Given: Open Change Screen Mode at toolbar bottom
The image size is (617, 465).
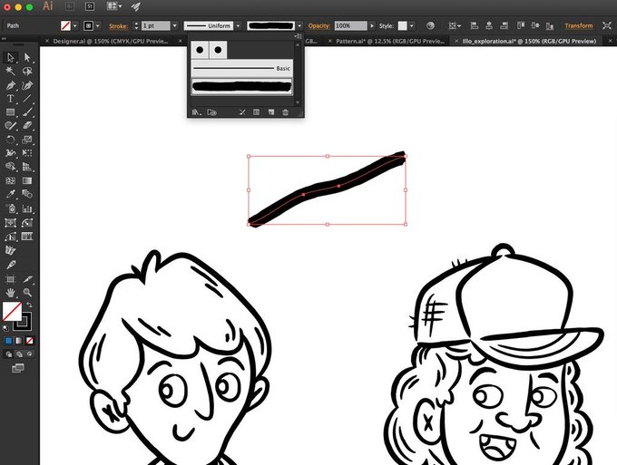Looking at the screenshot, I should point(18,368).
